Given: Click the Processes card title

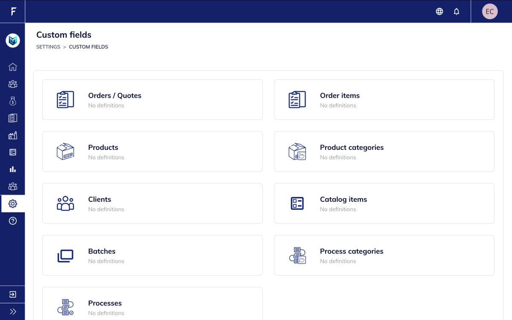Looking at the screenshot, I should pos(105,303).
